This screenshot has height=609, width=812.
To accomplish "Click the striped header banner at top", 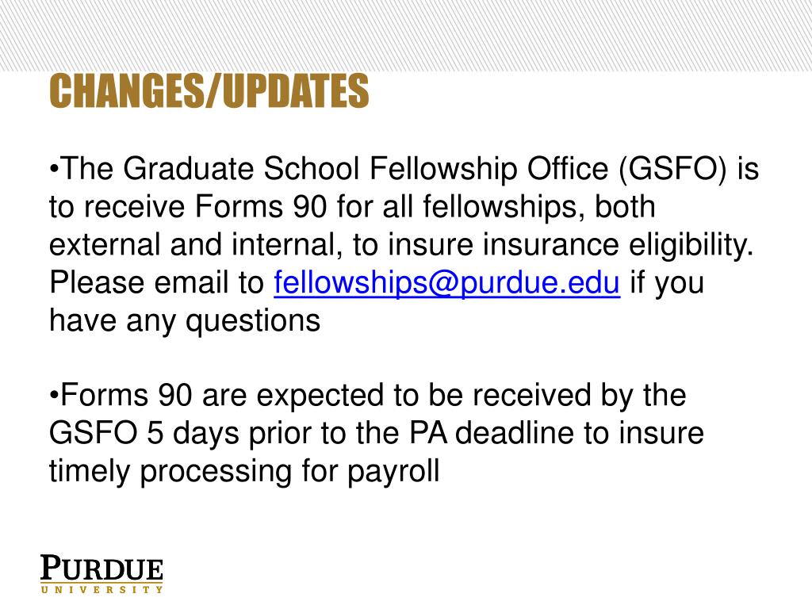I will 406,35.
